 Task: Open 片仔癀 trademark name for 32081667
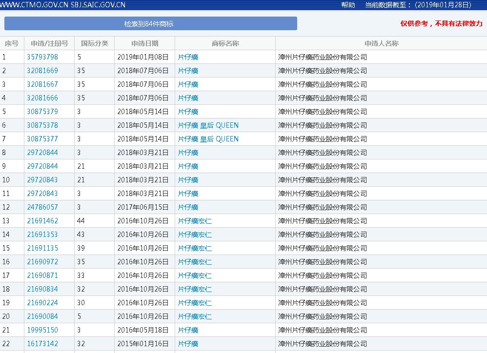pyautogui.click(x=188, y=84)
